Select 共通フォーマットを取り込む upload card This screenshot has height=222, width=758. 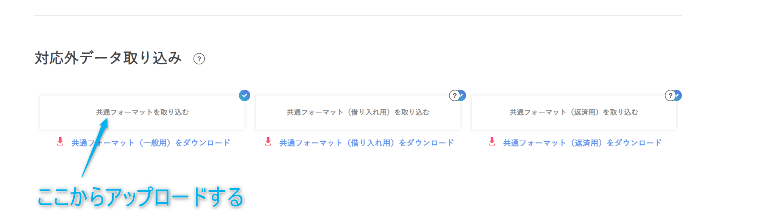142,113
